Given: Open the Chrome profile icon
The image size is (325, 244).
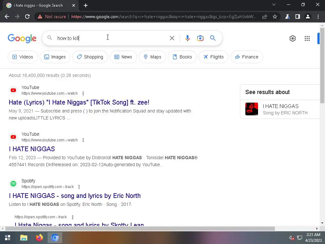Looking at the screenshot, I should [x=308, y=17].
